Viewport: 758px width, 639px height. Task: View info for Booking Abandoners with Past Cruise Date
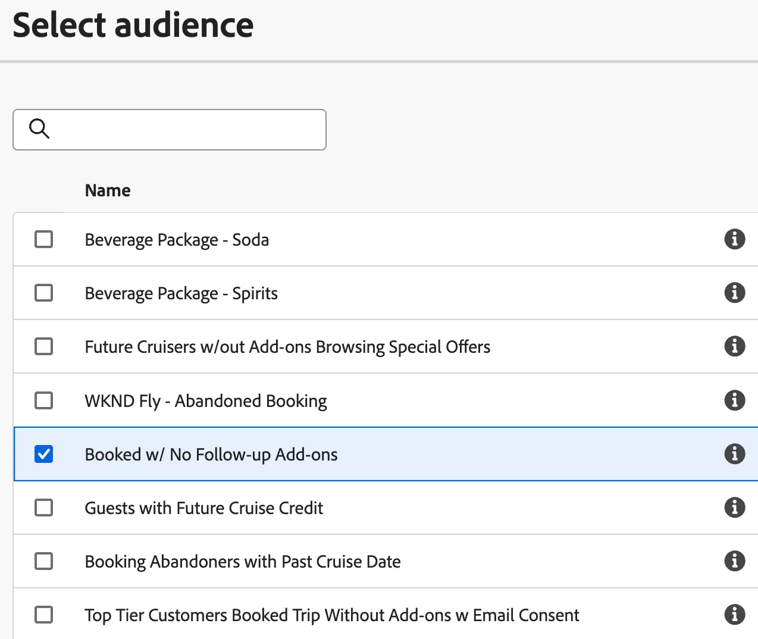click(x=735, y=561)
